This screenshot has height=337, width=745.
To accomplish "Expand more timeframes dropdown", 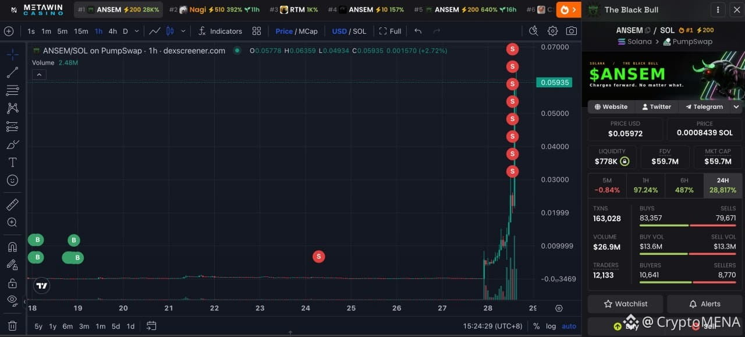I will pyautogui.click(x=137, y=31).
